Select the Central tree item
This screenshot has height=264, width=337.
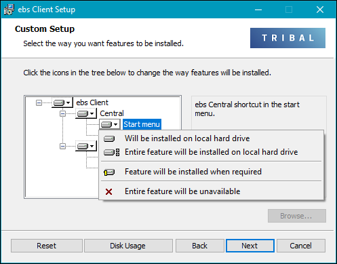click(x=112, y=113)
